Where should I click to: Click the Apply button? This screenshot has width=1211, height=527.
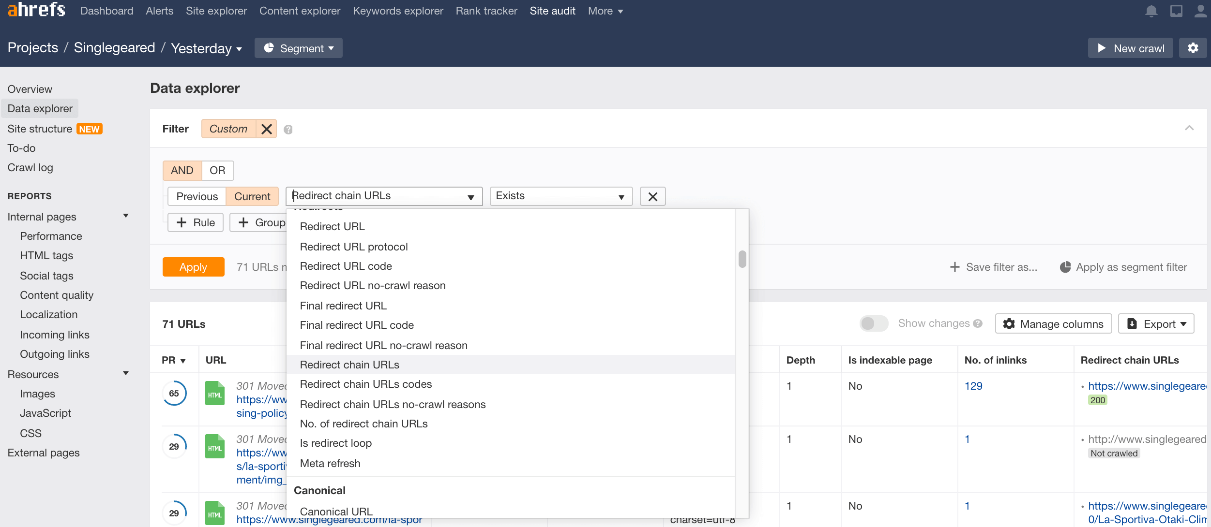coord(194,267)
